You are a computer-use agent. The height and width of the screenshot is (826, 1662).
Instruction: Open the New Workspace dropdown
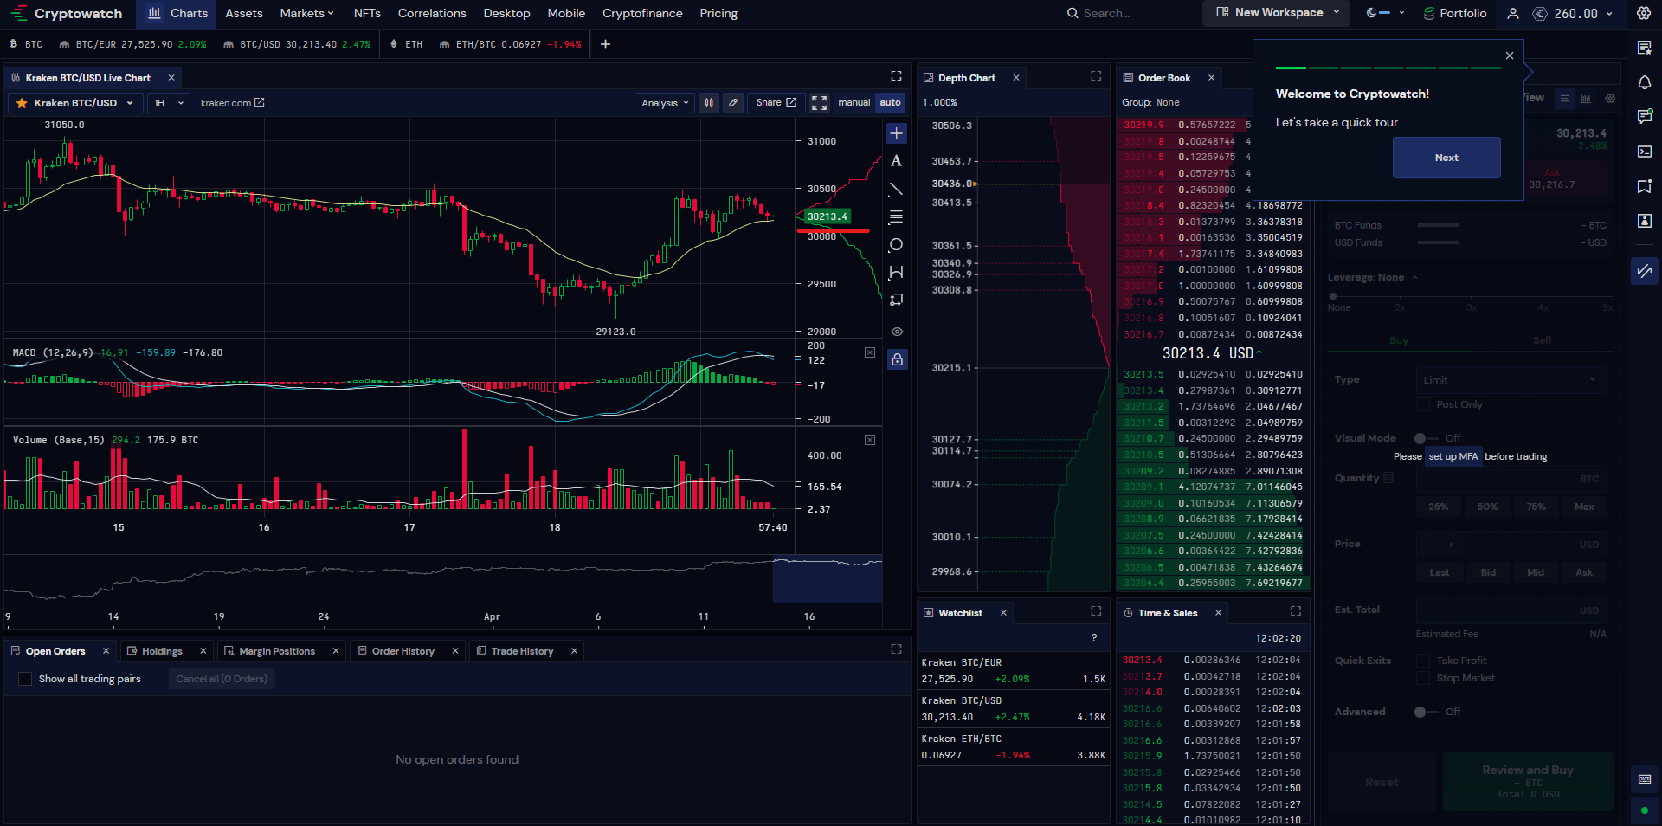[x=1277, y=13]
